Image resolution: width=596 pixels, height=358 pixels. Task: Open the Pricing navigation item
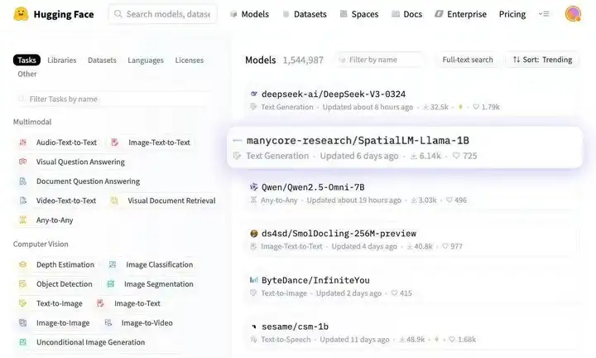[512, 14]
